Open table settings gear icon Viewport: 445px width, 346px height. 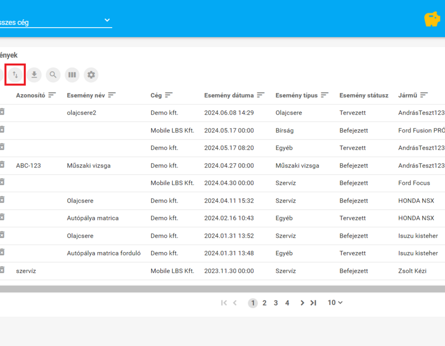pos(91,75)
